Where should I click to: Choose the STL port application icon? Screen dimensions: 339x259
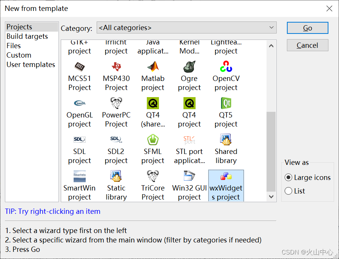pos(190,140)
